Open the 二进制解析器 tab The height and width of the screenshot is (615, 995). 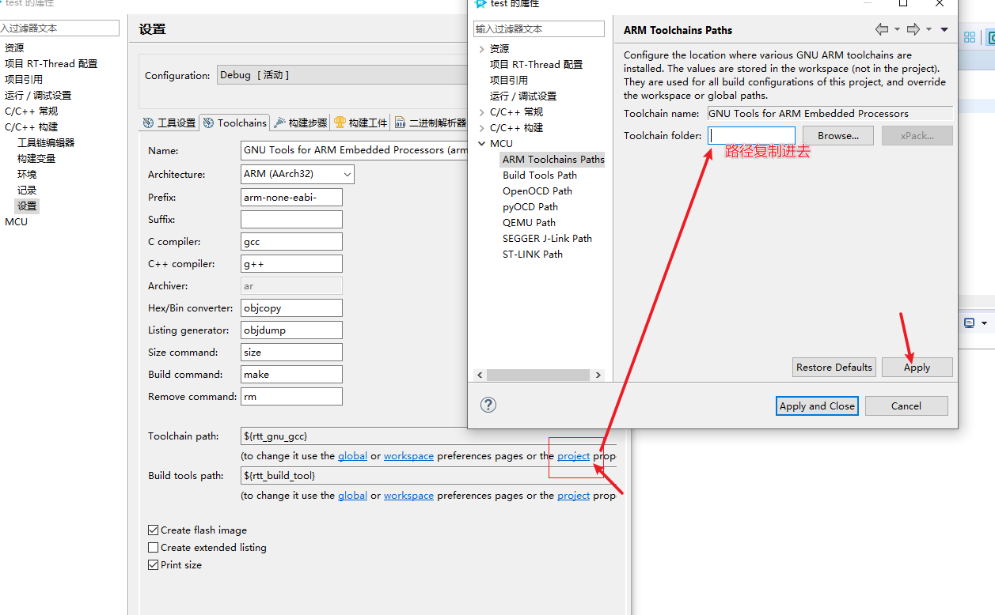(430, 123)
